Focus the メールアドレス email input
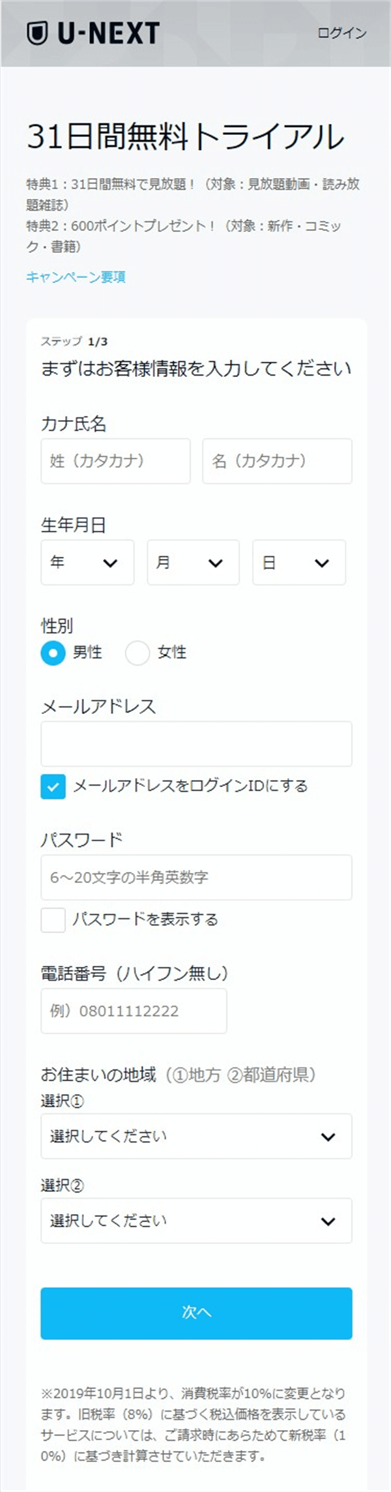The width and height of the screenshot is (391, 1492). click(195, 743)
